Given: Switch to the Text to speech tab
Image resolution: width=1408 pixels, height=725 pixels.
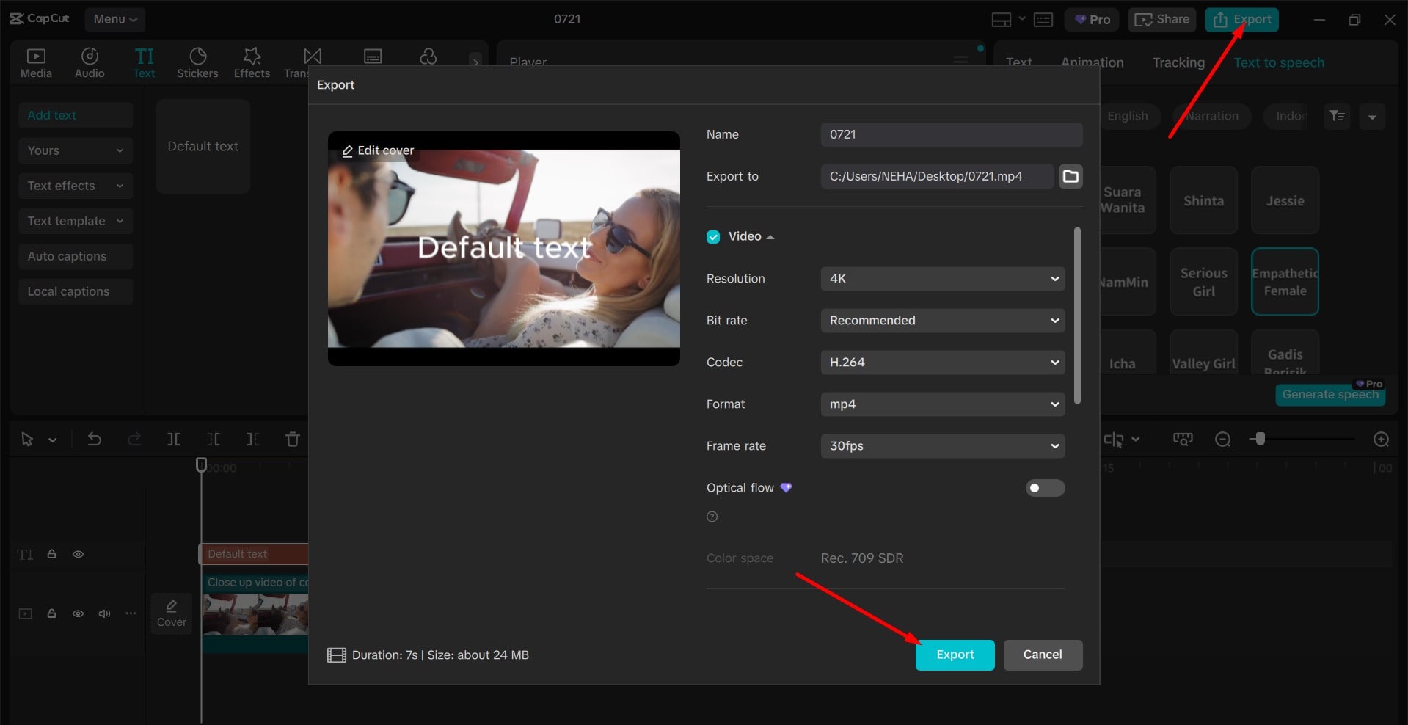Looking at the screenshot, I should point(1279,62).
